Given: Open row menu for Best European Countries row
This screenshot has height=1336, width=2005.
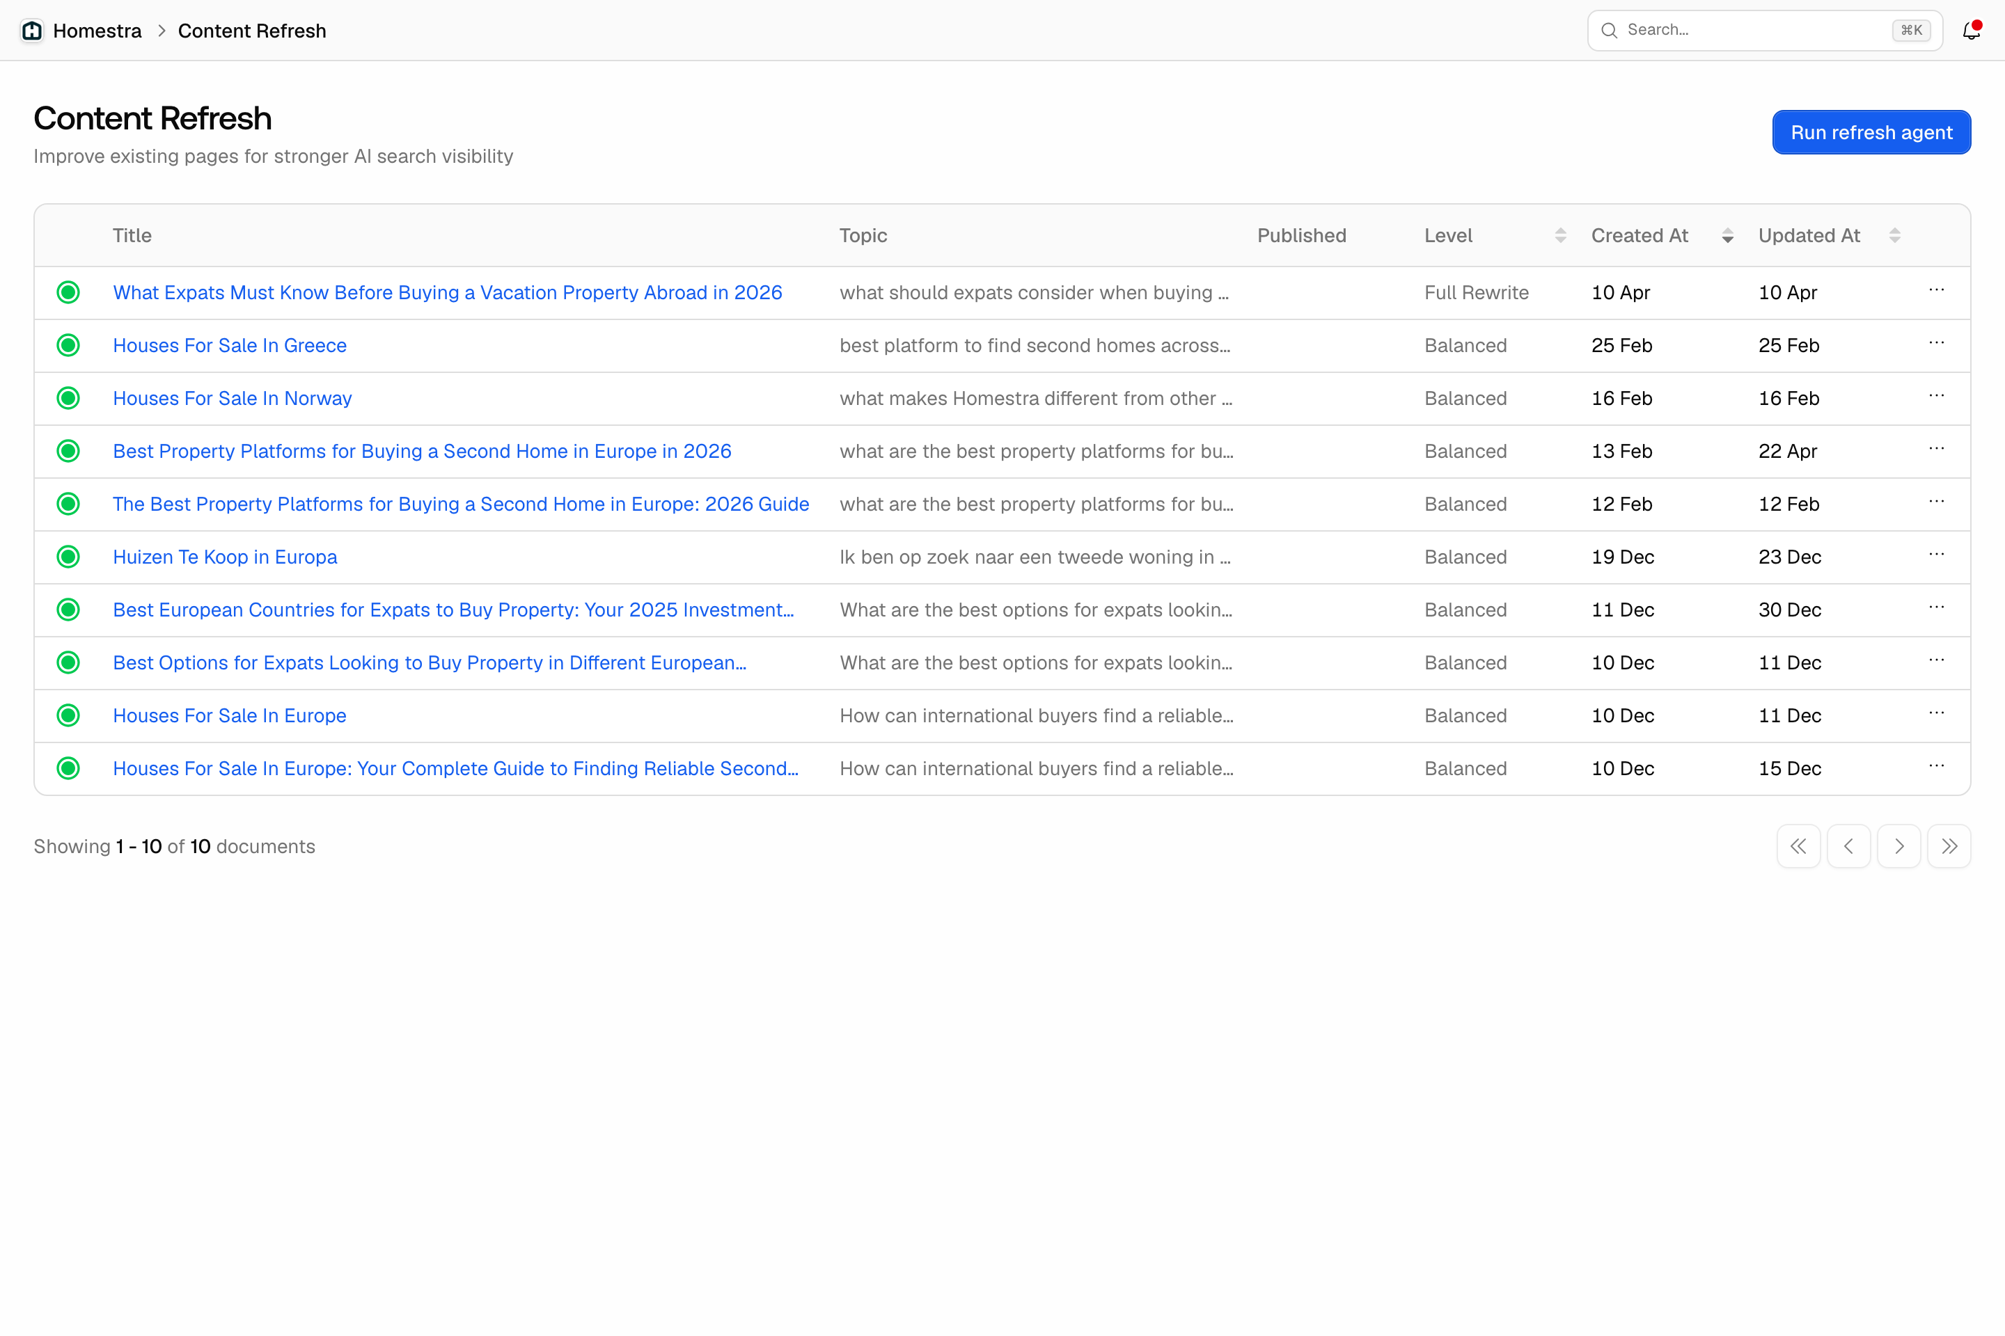Looking at the screenshot, I should click(x=1936, y=607).
